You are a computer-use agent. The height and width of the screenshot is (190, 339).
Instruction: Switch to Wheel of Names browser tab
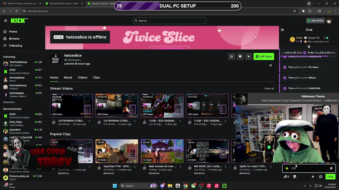click(x=22, y=3)
